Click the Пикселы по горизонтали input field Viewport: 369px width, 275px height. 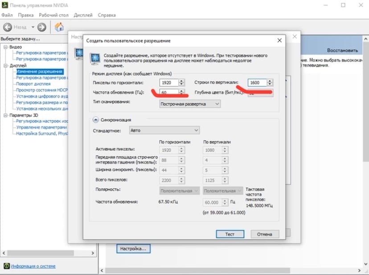pos(169,83)
